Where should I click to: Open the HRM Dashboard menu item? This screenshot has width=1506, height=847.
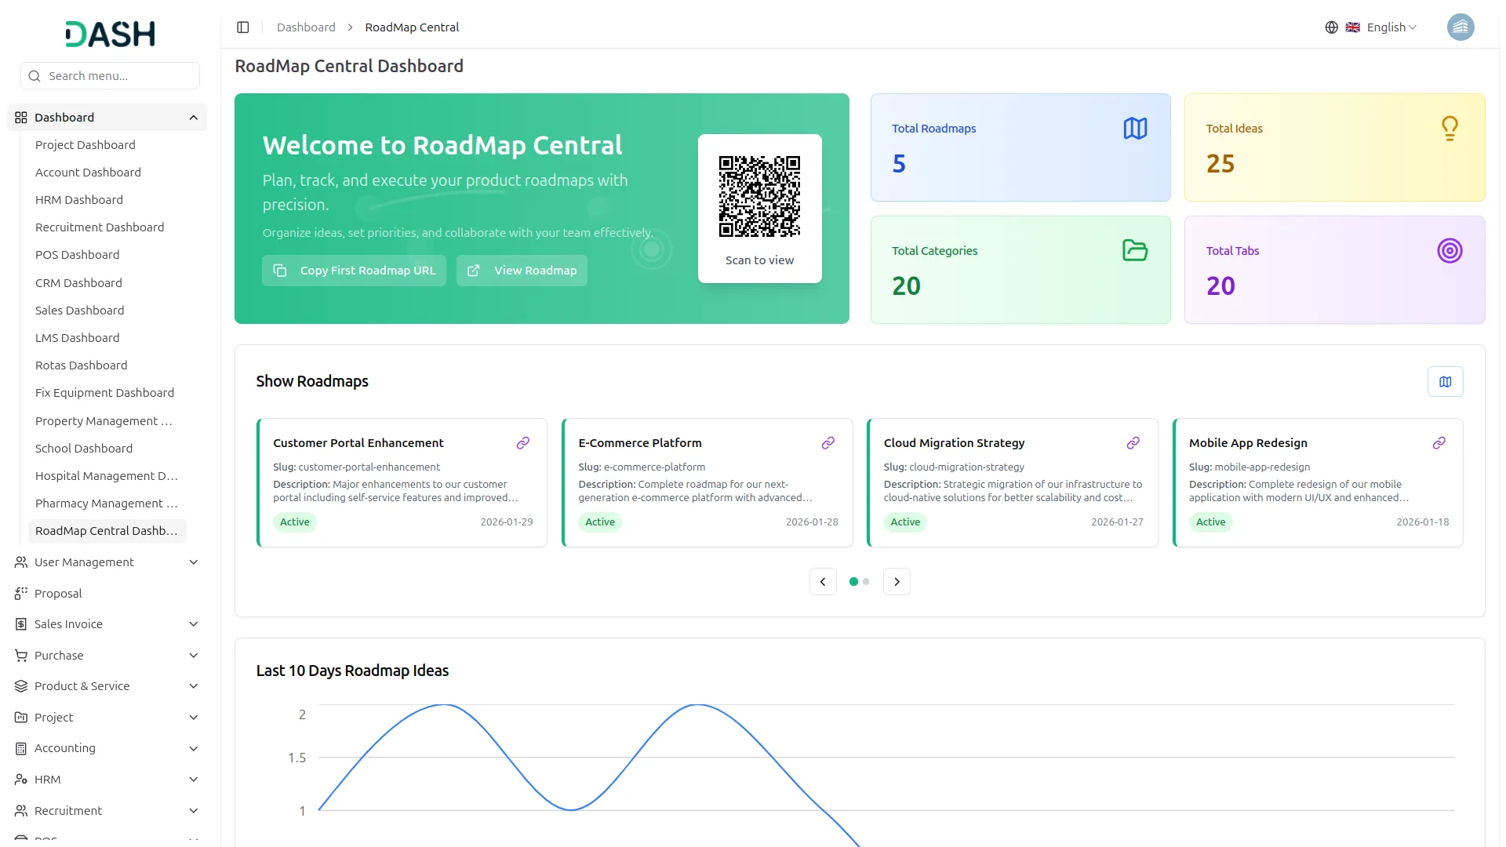tap(78, 199)
